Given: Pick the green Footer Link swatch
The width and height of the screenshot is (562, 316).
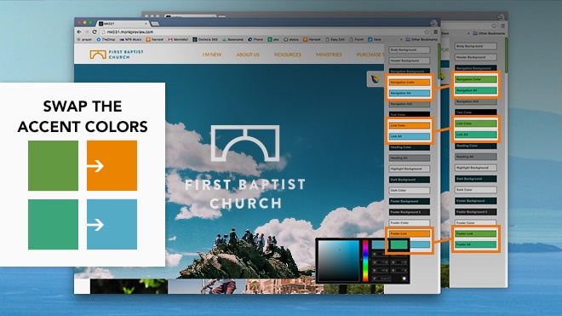Looking at the screenshot, I should point(476,233).
